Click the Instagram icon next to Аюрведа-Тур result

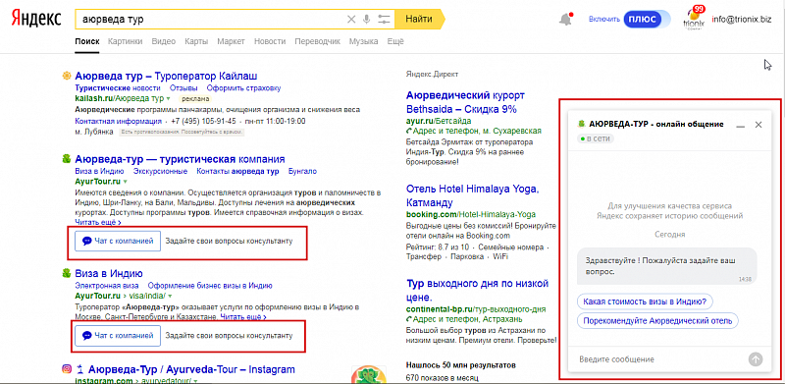tap(67, 369)
